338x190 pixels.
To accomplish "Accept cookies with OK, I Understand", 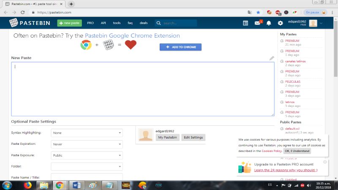I will pos(297,151).
